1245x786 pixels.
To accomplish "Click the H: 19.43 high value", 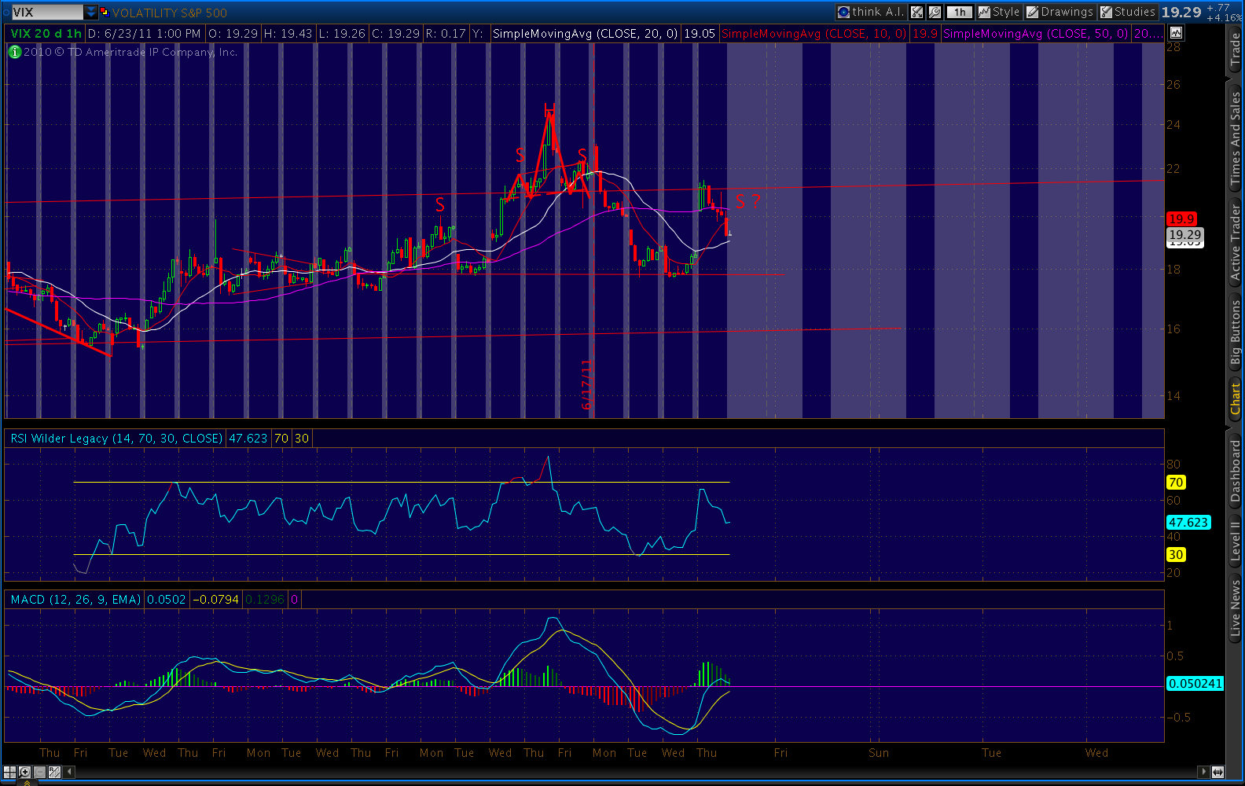I will pos(288,34).
